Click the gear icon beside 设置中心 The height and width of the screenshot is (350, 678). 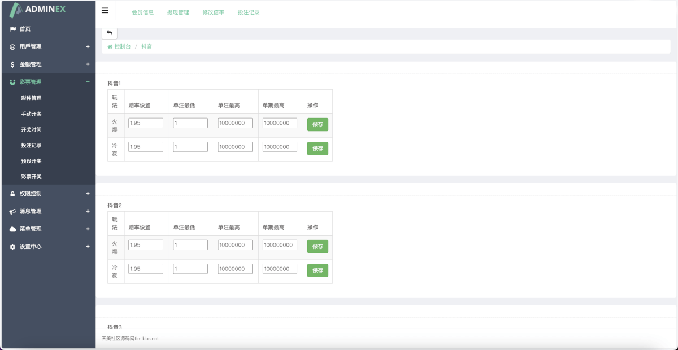coord(12,247)
